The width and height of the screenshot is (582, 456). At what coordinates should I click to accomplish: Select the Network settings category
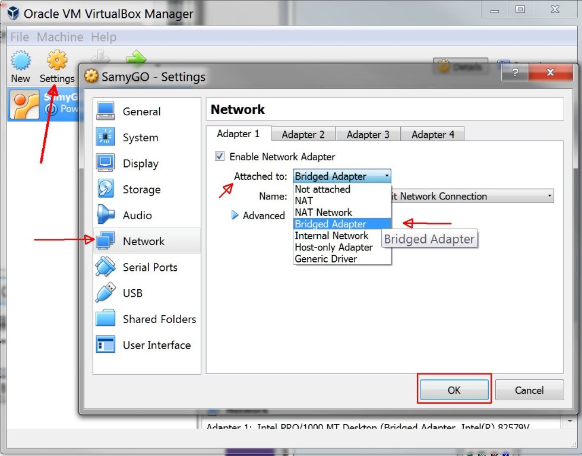[146, 241]
